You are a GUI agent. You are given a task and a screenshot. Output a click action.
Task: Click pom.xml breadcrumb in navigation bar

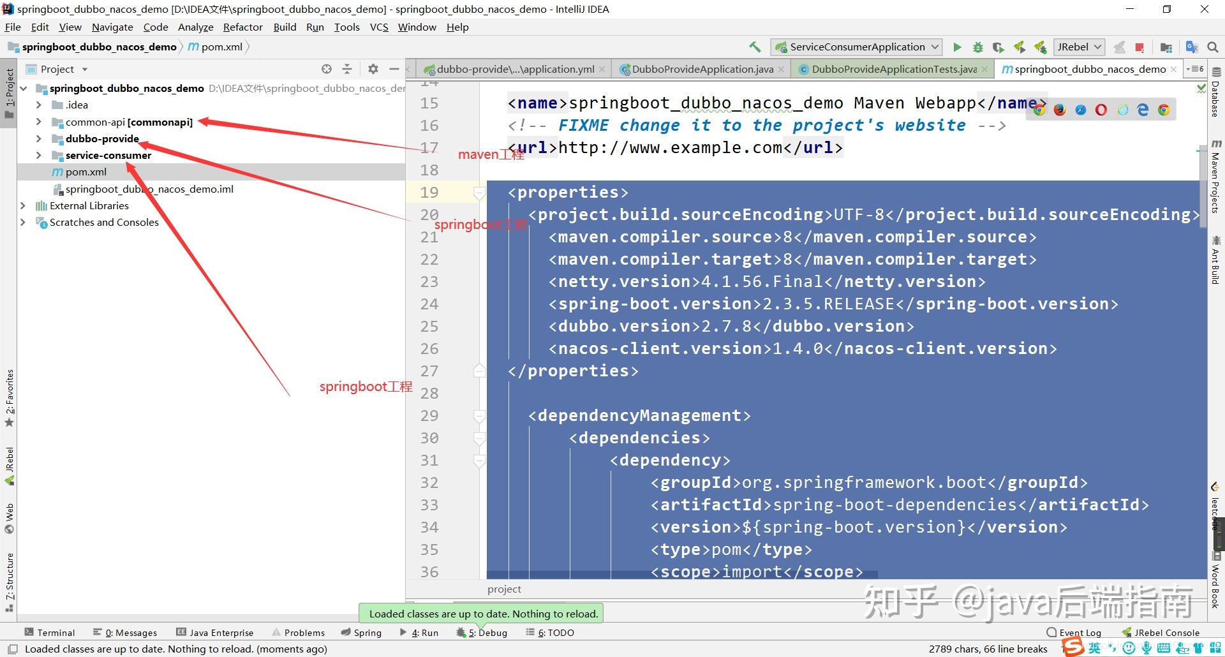tap(215, 47)
